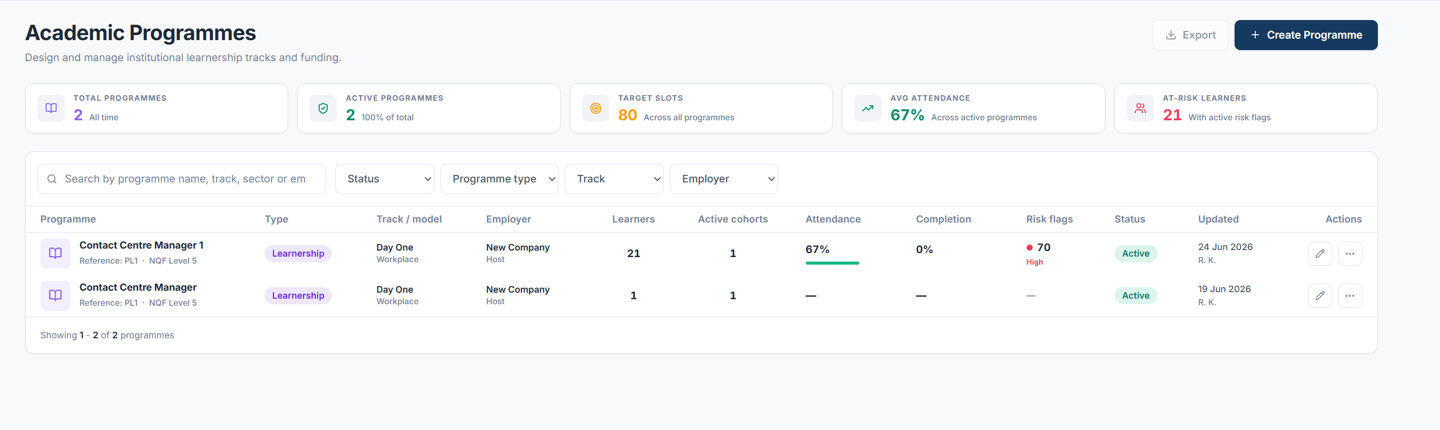
Task: Click the Attendance column header
Action: 833,219
